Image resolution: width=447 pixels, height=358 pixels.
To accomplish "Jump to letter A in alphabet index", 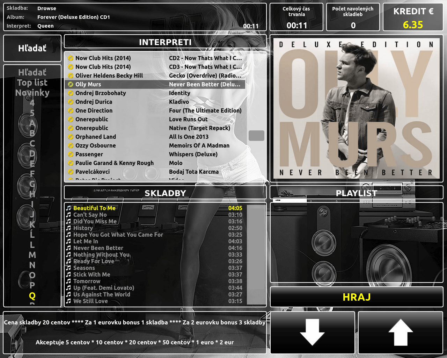I will tap(32, 123).
